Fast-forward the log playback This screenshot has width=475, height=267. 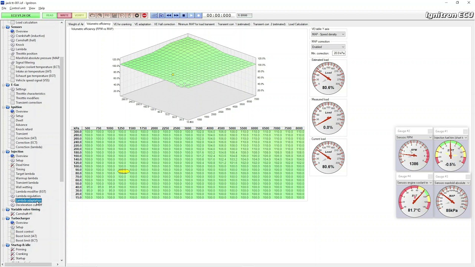pyautogui.click(x=176, y=15)
